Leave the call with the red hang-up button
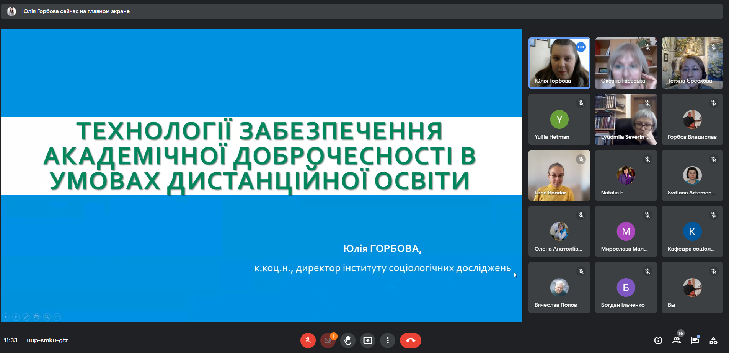The width and height of the screenshot is (729, 353). click(410, 340)
